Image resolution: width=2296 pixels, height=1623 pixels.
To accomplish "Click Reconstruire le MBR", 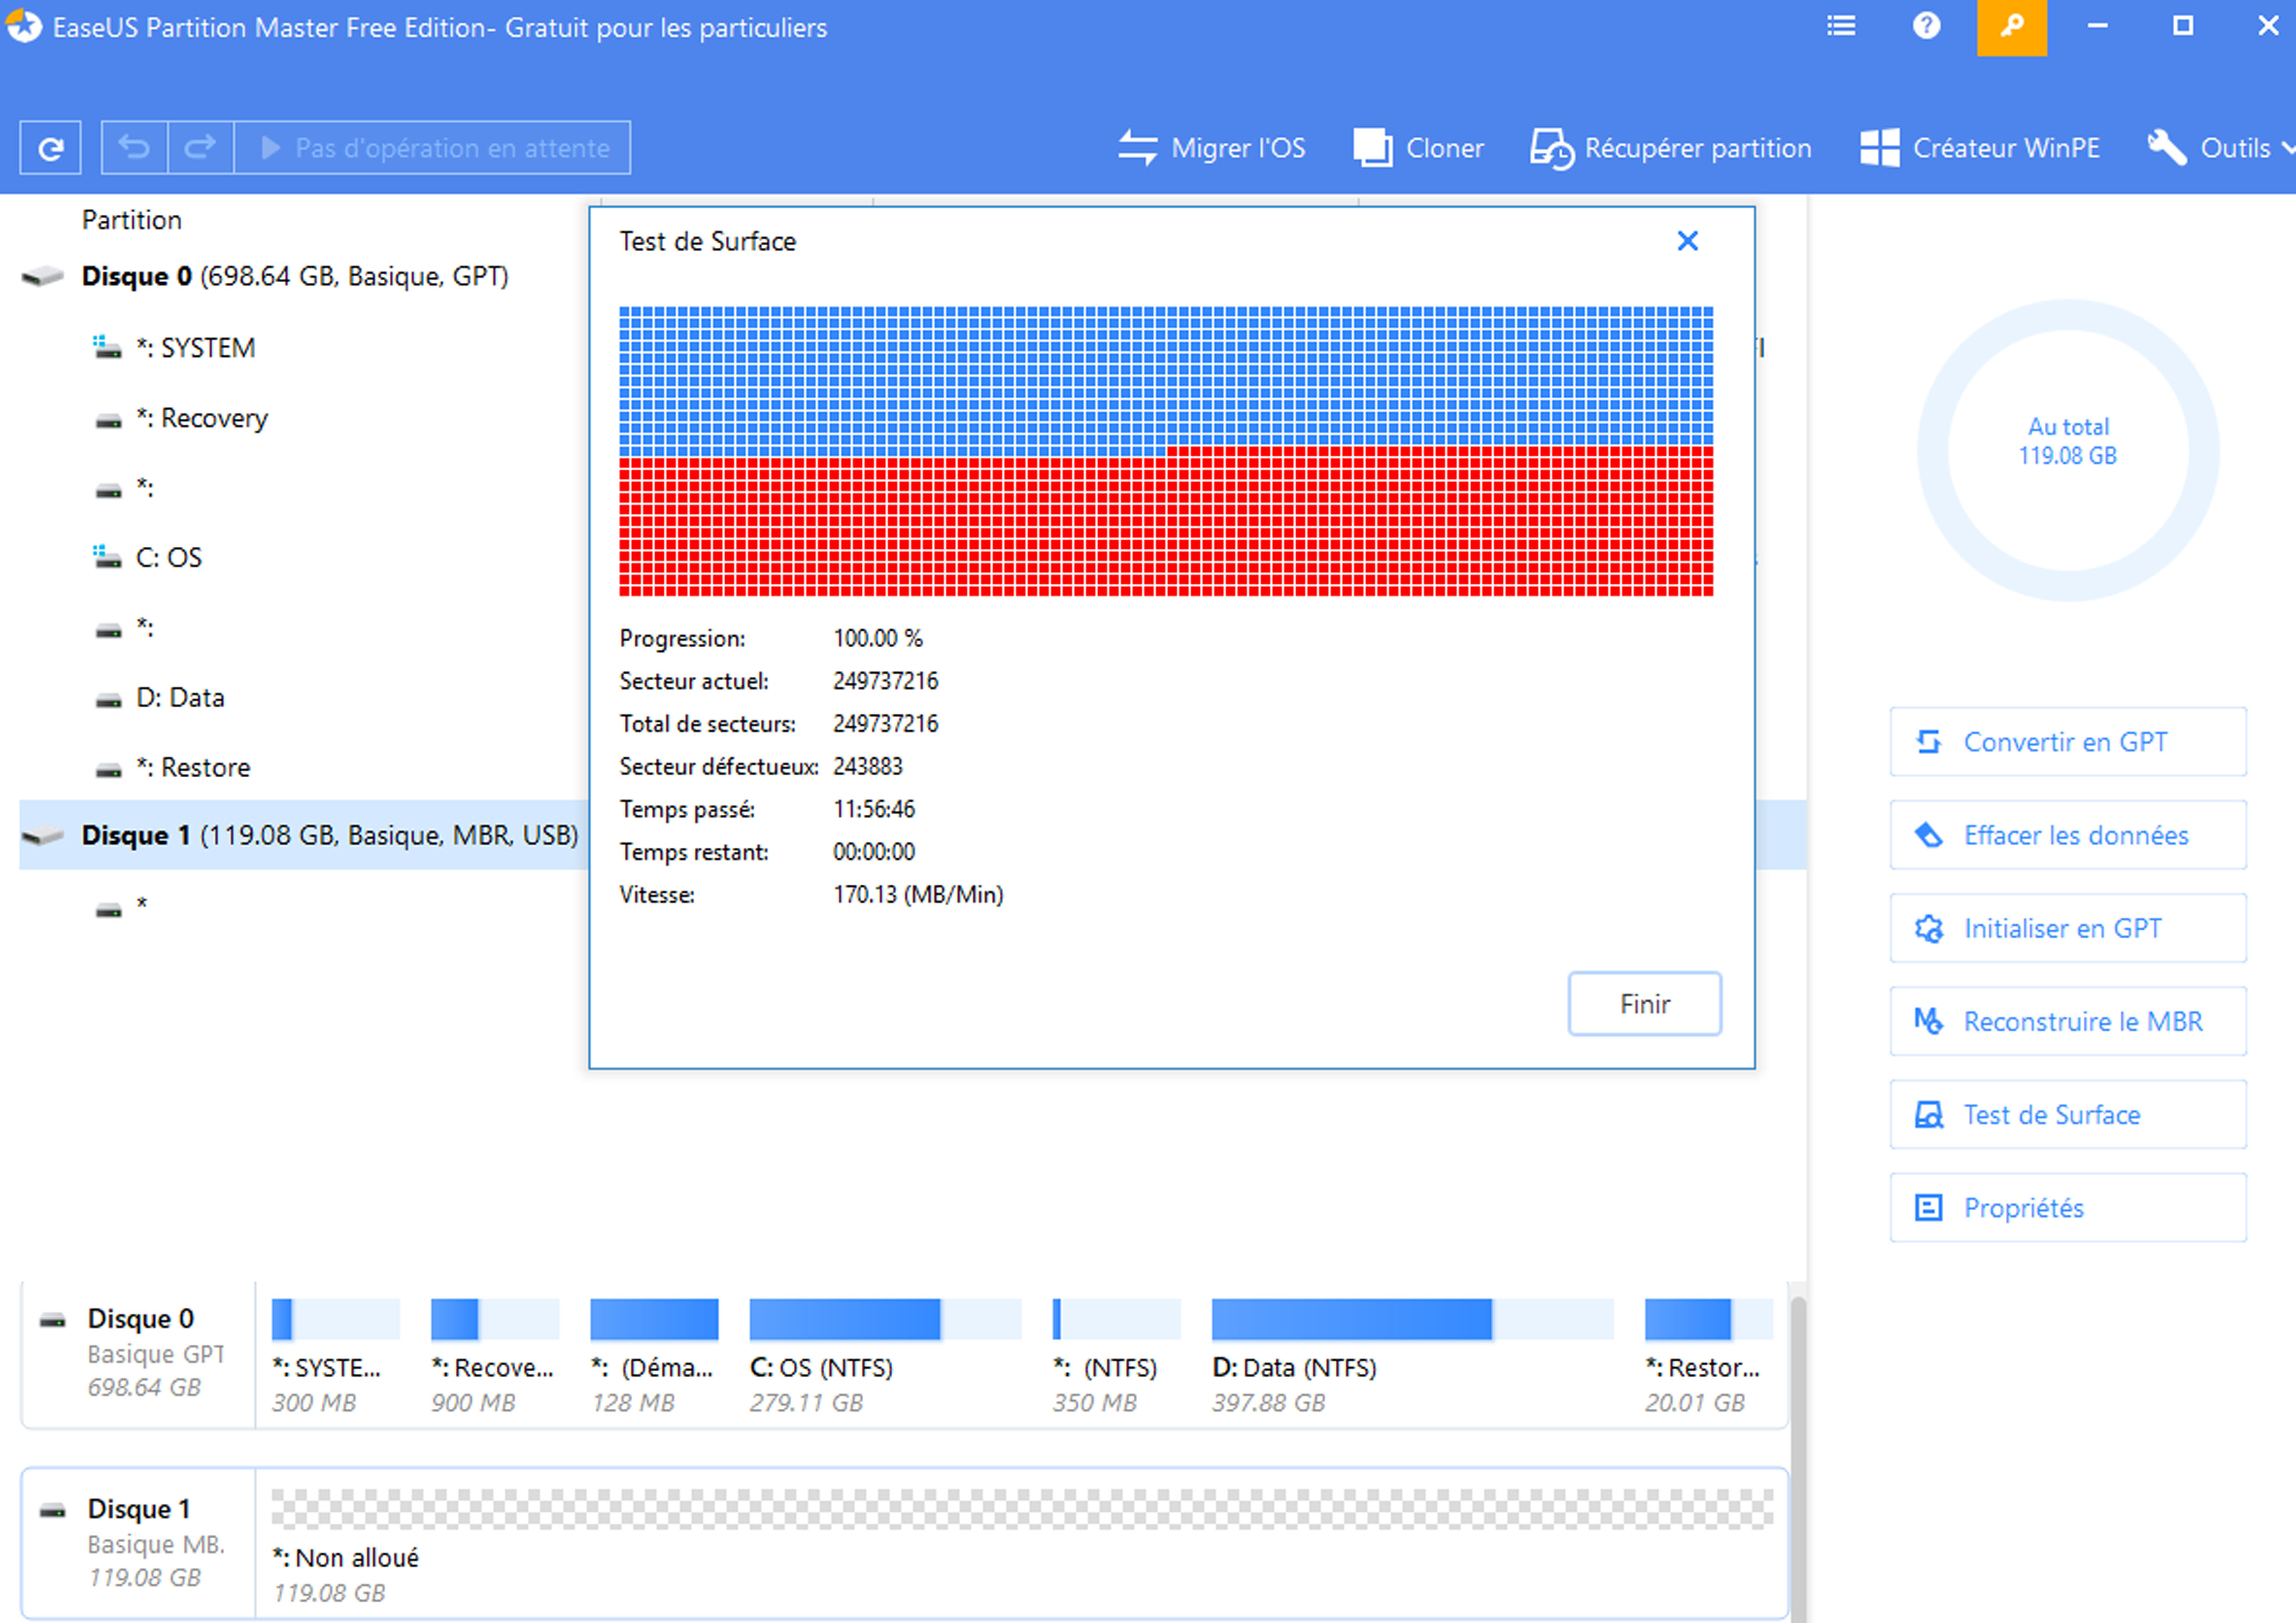I will click(x=2068, y=1022).
